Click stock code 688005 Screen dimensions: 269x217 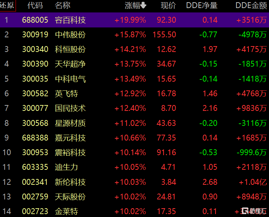point(35,20)
